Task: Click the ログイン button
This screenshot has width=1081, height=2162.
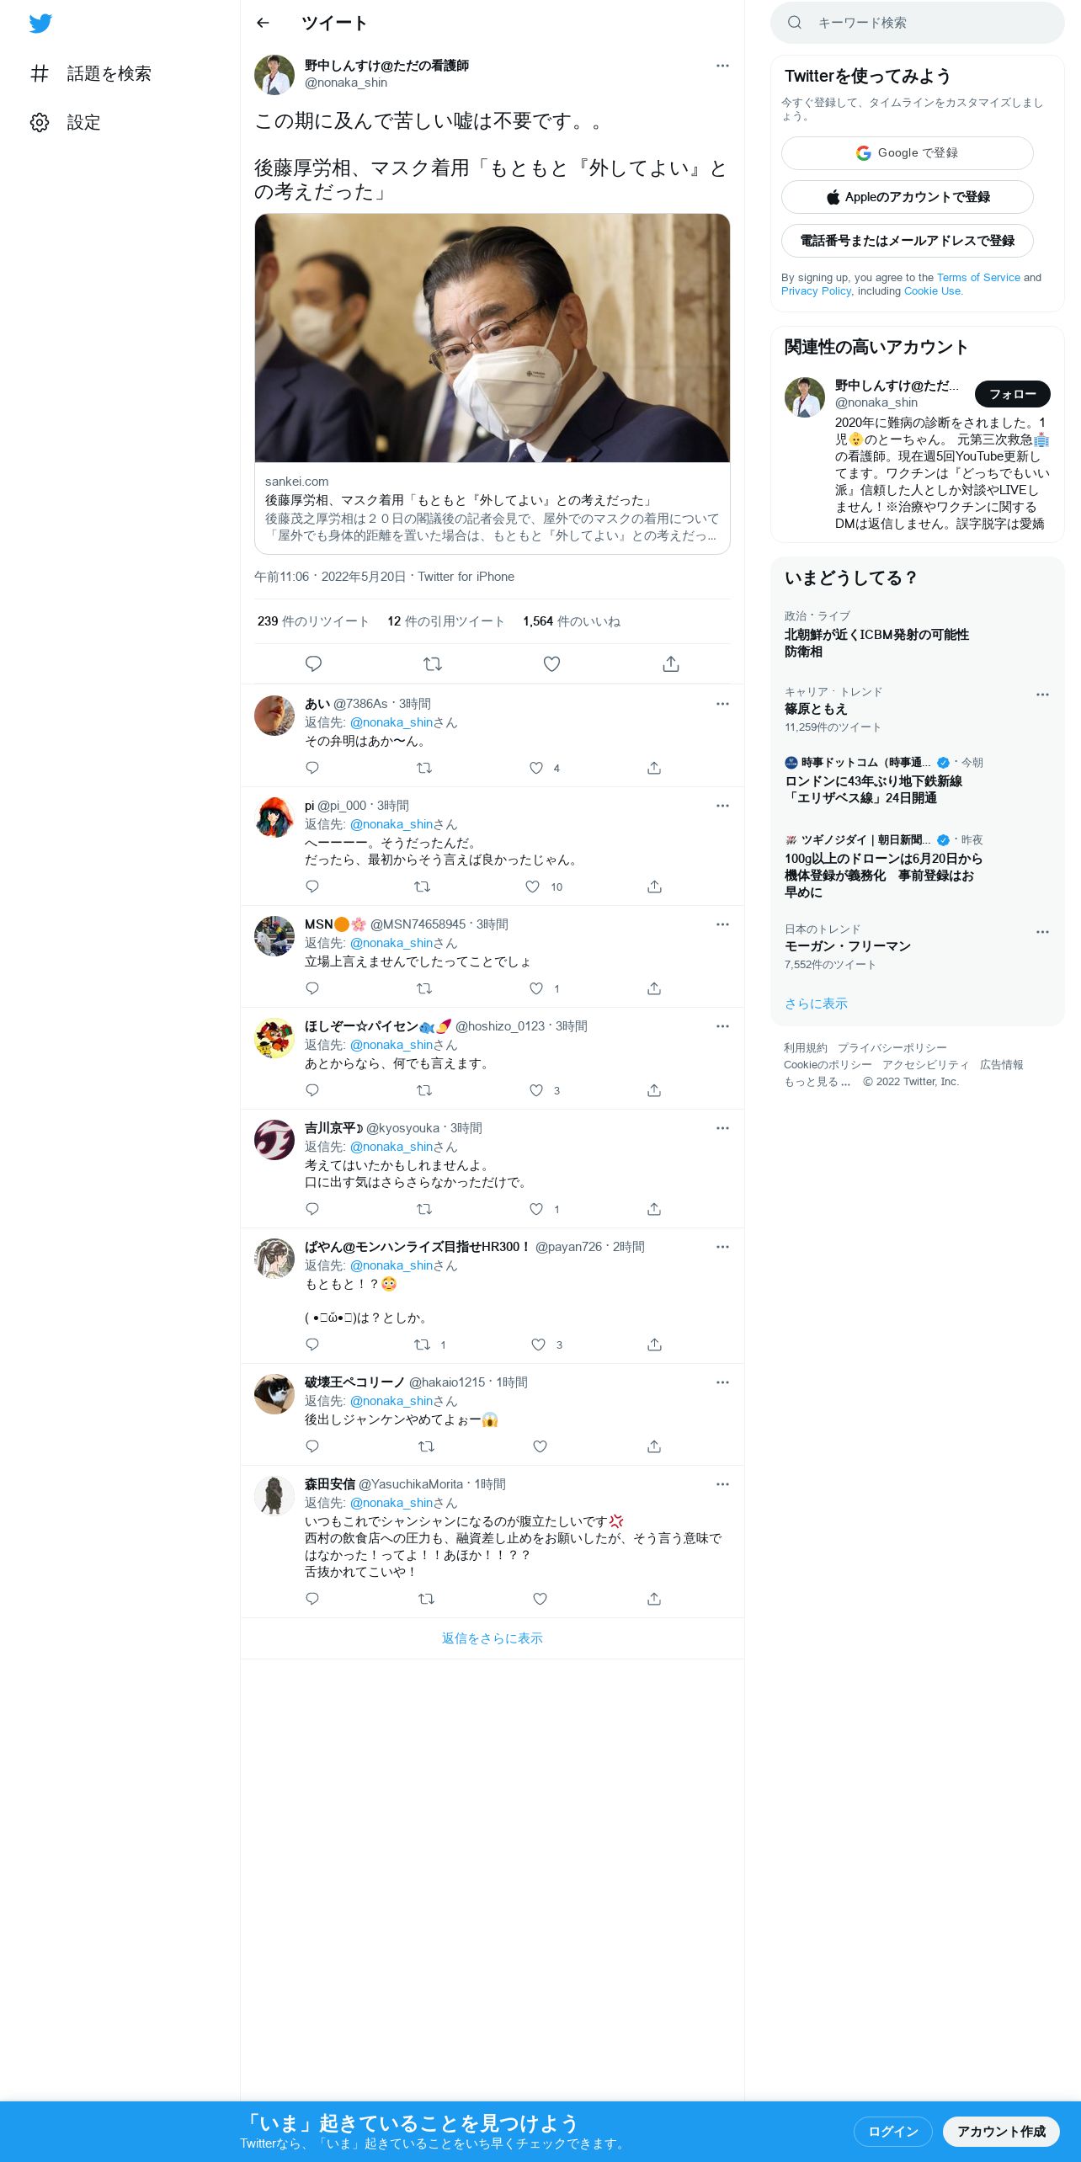Action: pyautogui.click(x=892, y=2131)
